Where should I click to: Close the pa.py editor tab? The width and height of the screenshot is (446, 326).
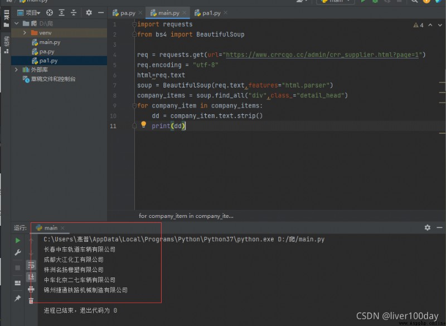(x=140, y=13)
